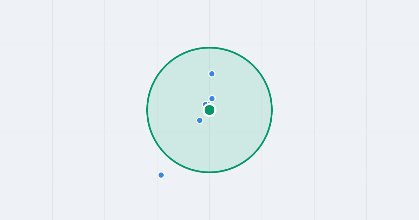Click the blue dot partly hidden behind the green marker
This screenshot has height=220, width=419.
point(206,104)
